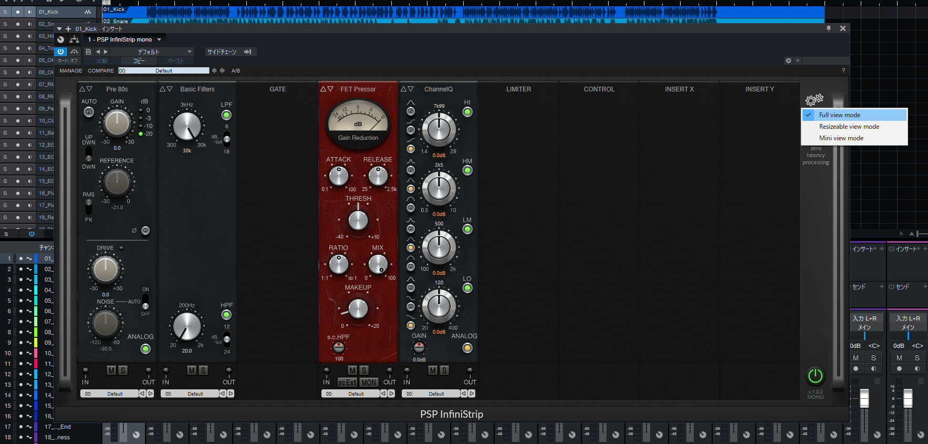Select Resizeable view mode menu entry
The width and height of the screenshot is (928, 444).
854,127
